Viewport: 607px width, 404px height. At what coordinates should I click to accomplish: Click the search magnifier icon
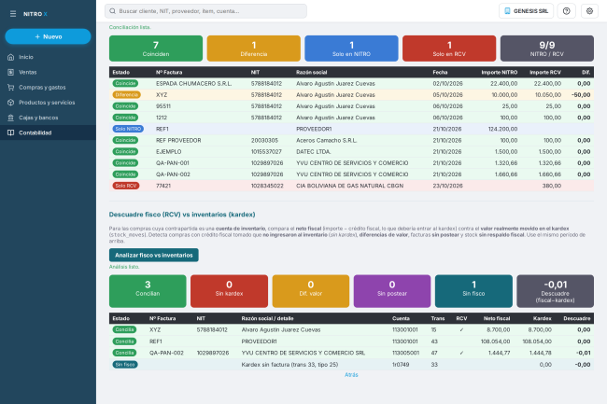pos(113,11)
